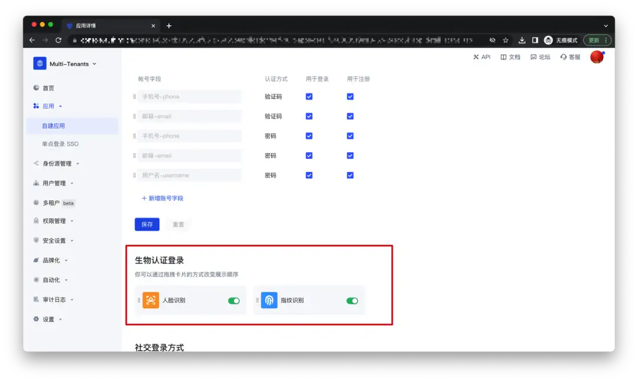Click the blue fingerprint icon
Screen dimensions: 638x382
[x=269, y=301]
